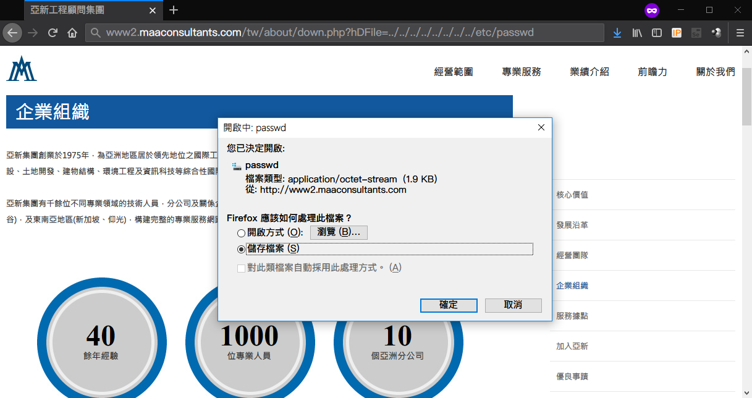
Task: Open the 前瞻力 menu
Action: pos(653,72)
